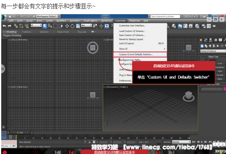This screenshot has height=154, width=226.
Task: Open the Standard Primitives dropdown
Action: coord(213,51)
